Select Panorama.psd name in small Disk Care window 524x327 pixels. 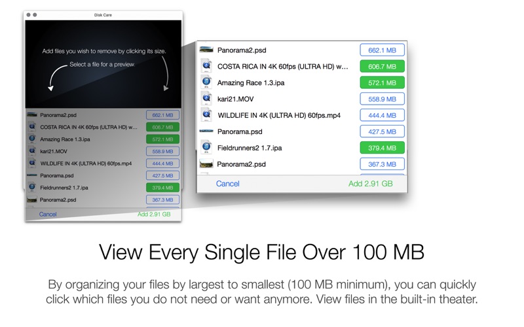57,175
